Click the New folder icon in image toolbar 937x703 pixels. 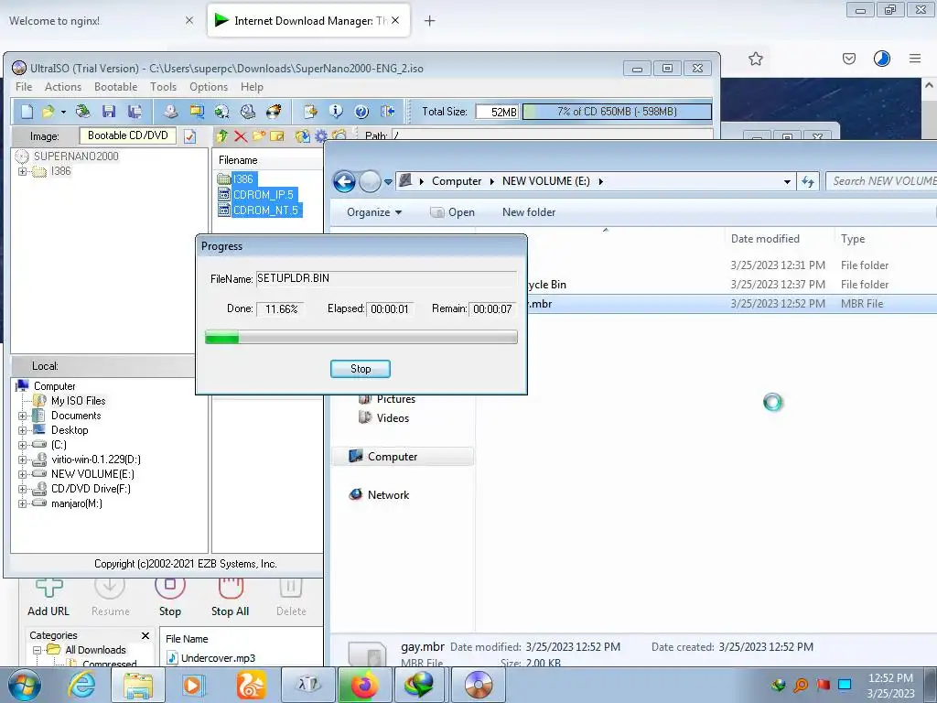[x=259, y=136]
